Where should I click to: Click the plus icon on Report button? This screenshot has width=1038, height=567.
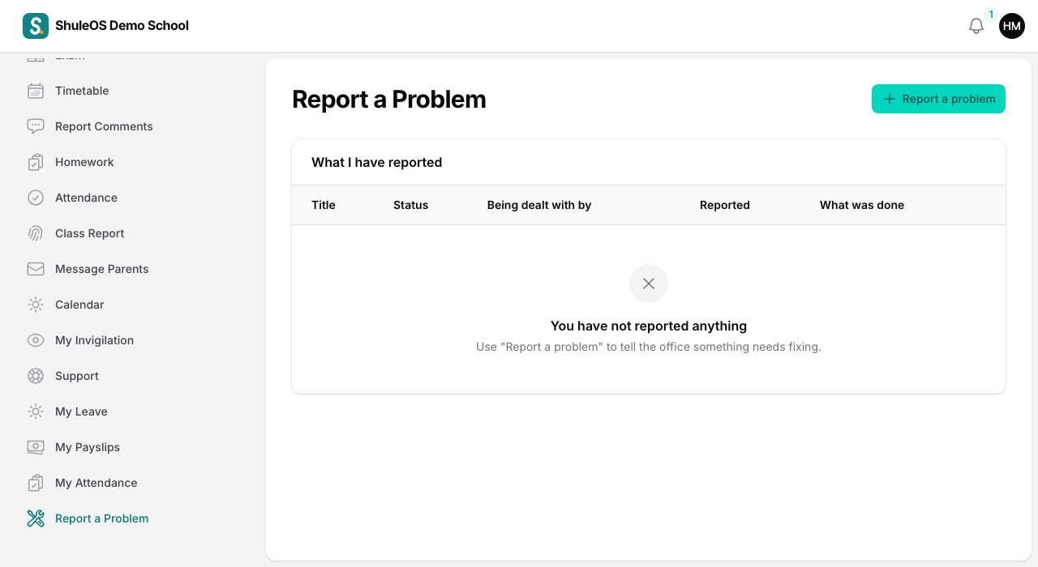(890, 99)
